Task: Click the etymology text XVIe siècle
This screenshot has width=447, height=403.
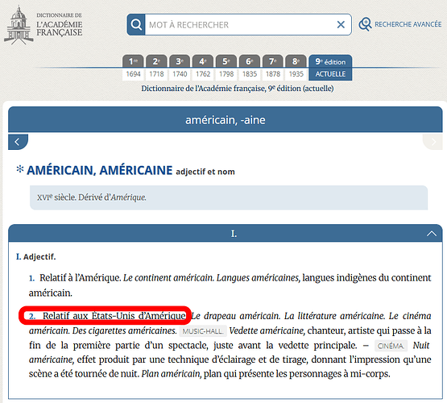Action: coord(92,197)
